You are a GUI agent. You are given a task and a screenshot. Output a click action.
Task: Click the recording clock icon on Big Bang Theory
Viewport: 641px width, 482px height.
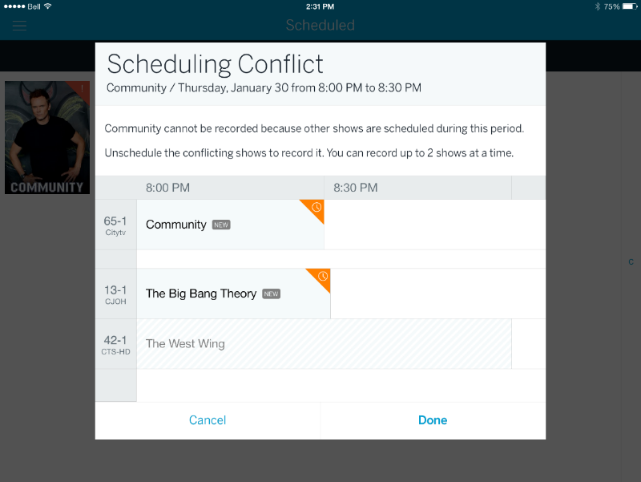323,276
